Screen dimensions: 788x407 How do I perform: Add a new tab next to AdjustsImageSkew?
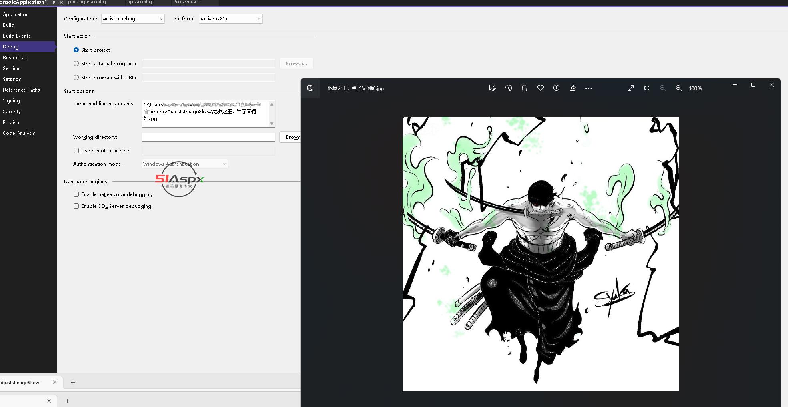tap(73, 382)
